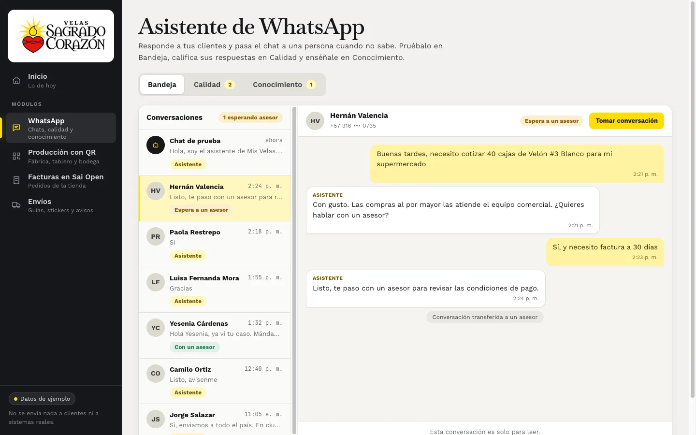Click 'Conversación transferida a un asesor' notice
Screen dimensions: 696x435
485,317
